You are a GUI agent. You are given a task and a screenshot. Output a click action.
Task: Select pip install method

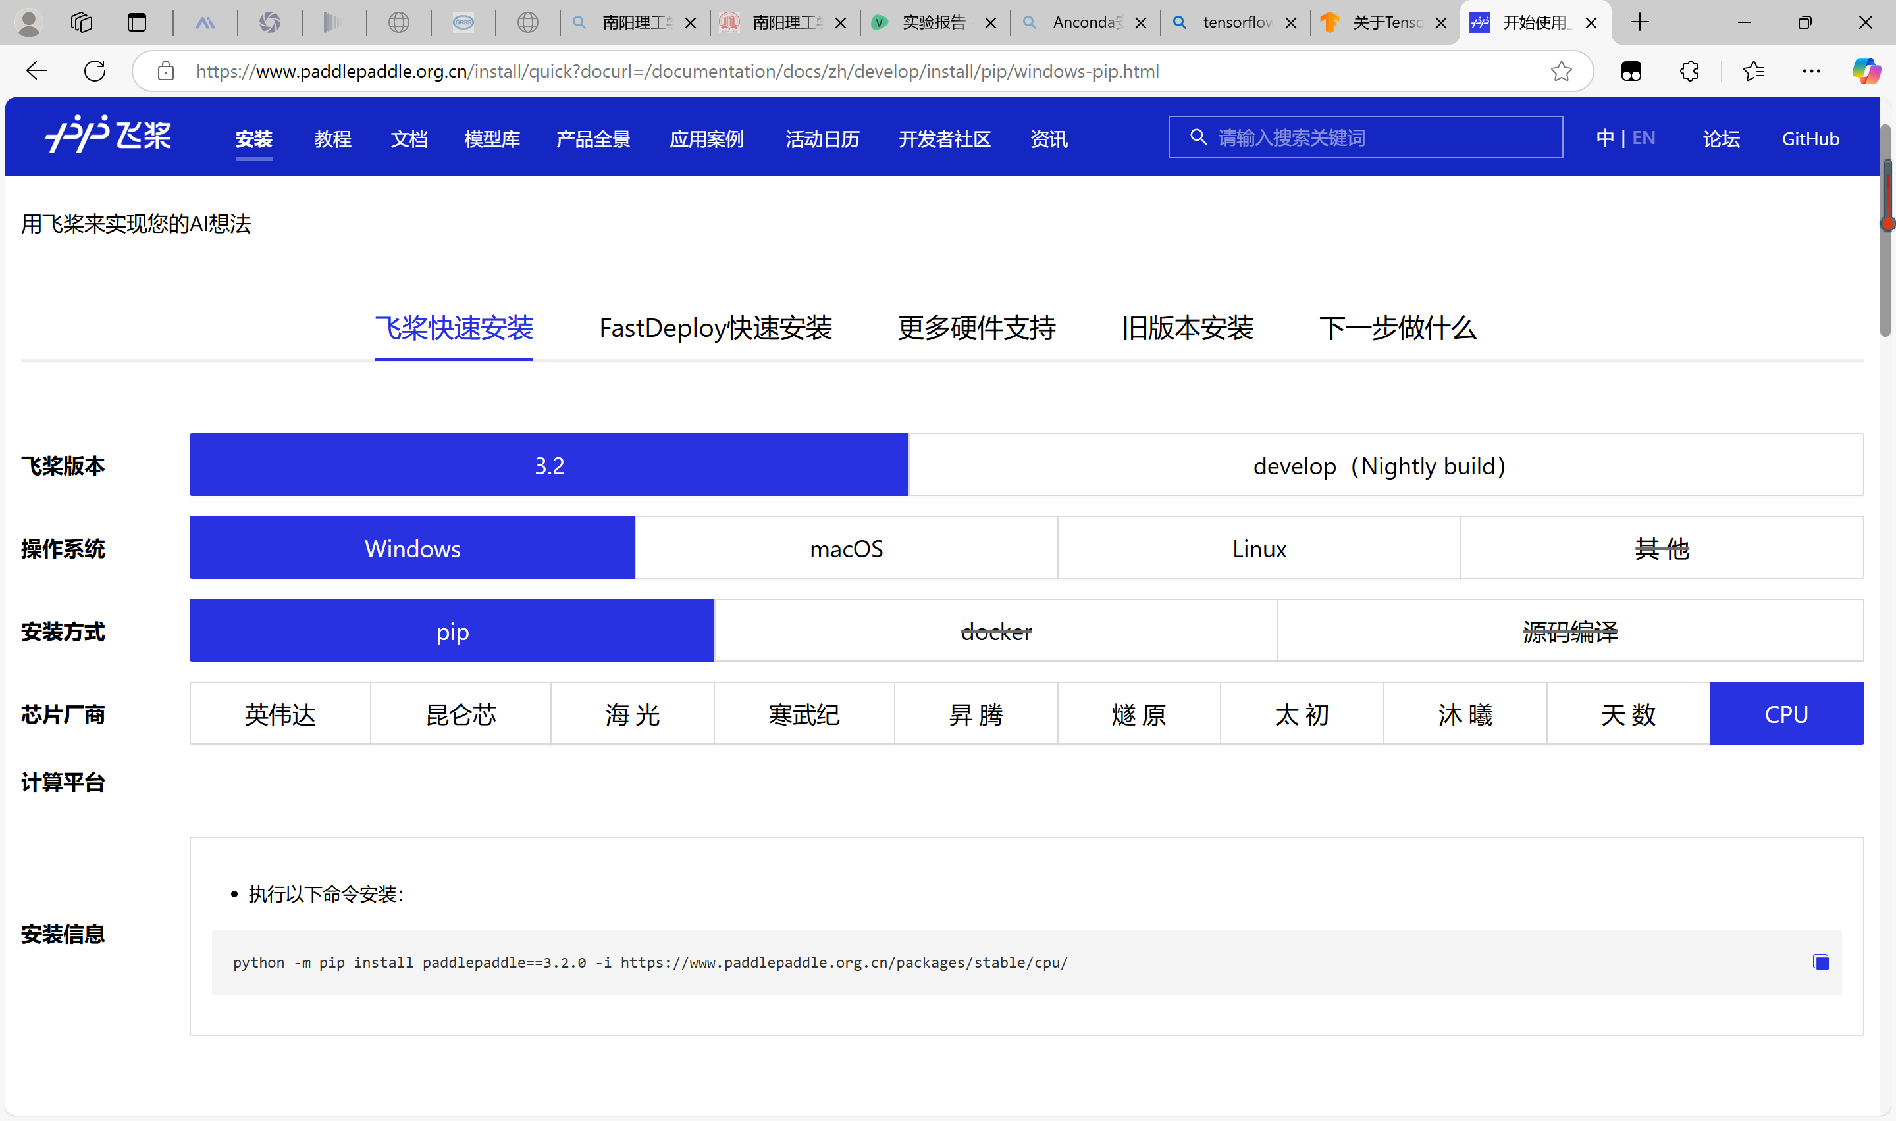click(x=452, y=631)
